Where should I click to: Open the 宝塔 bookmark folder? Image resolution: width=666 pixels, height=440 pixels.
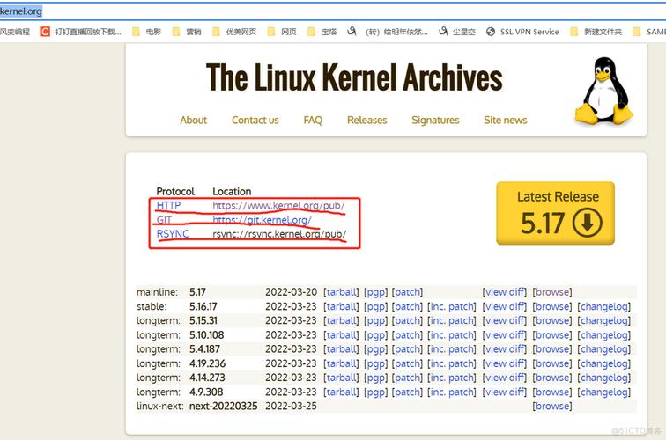[322, 32]
